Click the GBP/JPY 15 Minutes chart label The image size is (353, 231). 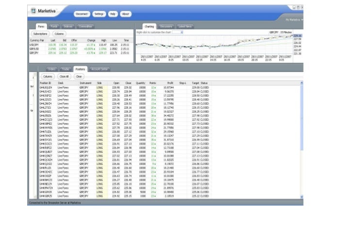pos(280,32)
